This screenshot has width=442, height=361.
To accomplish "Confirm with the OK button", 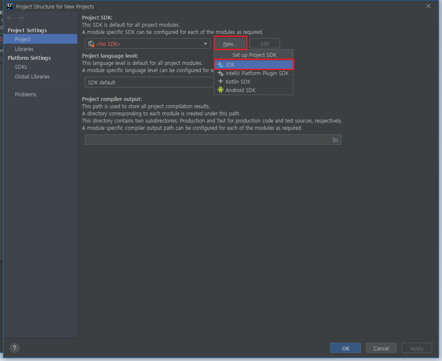I will (x=345, y=348).
